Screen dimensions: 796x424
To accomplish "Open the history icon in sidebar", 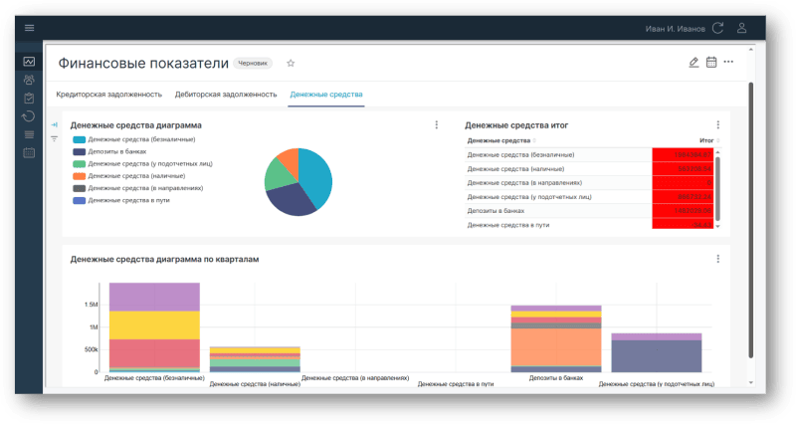I will point(29,115).
